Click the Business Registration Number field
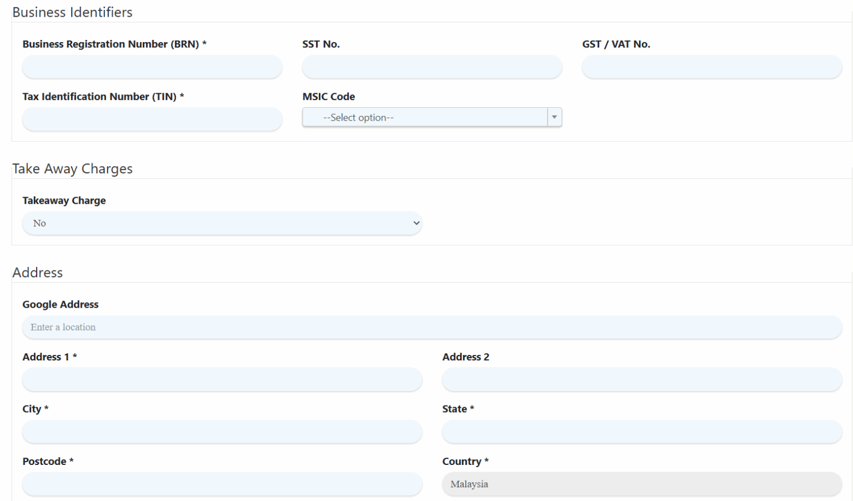 [152, 67]
